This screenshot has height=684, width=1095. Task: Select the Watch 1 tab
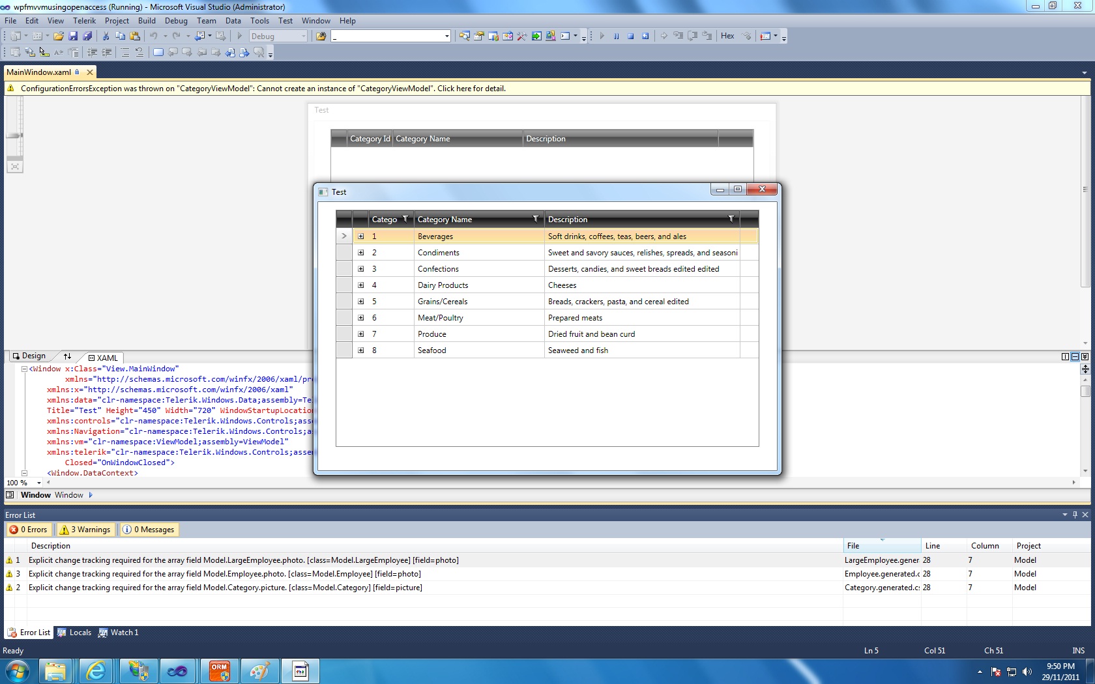click(119, 633)
